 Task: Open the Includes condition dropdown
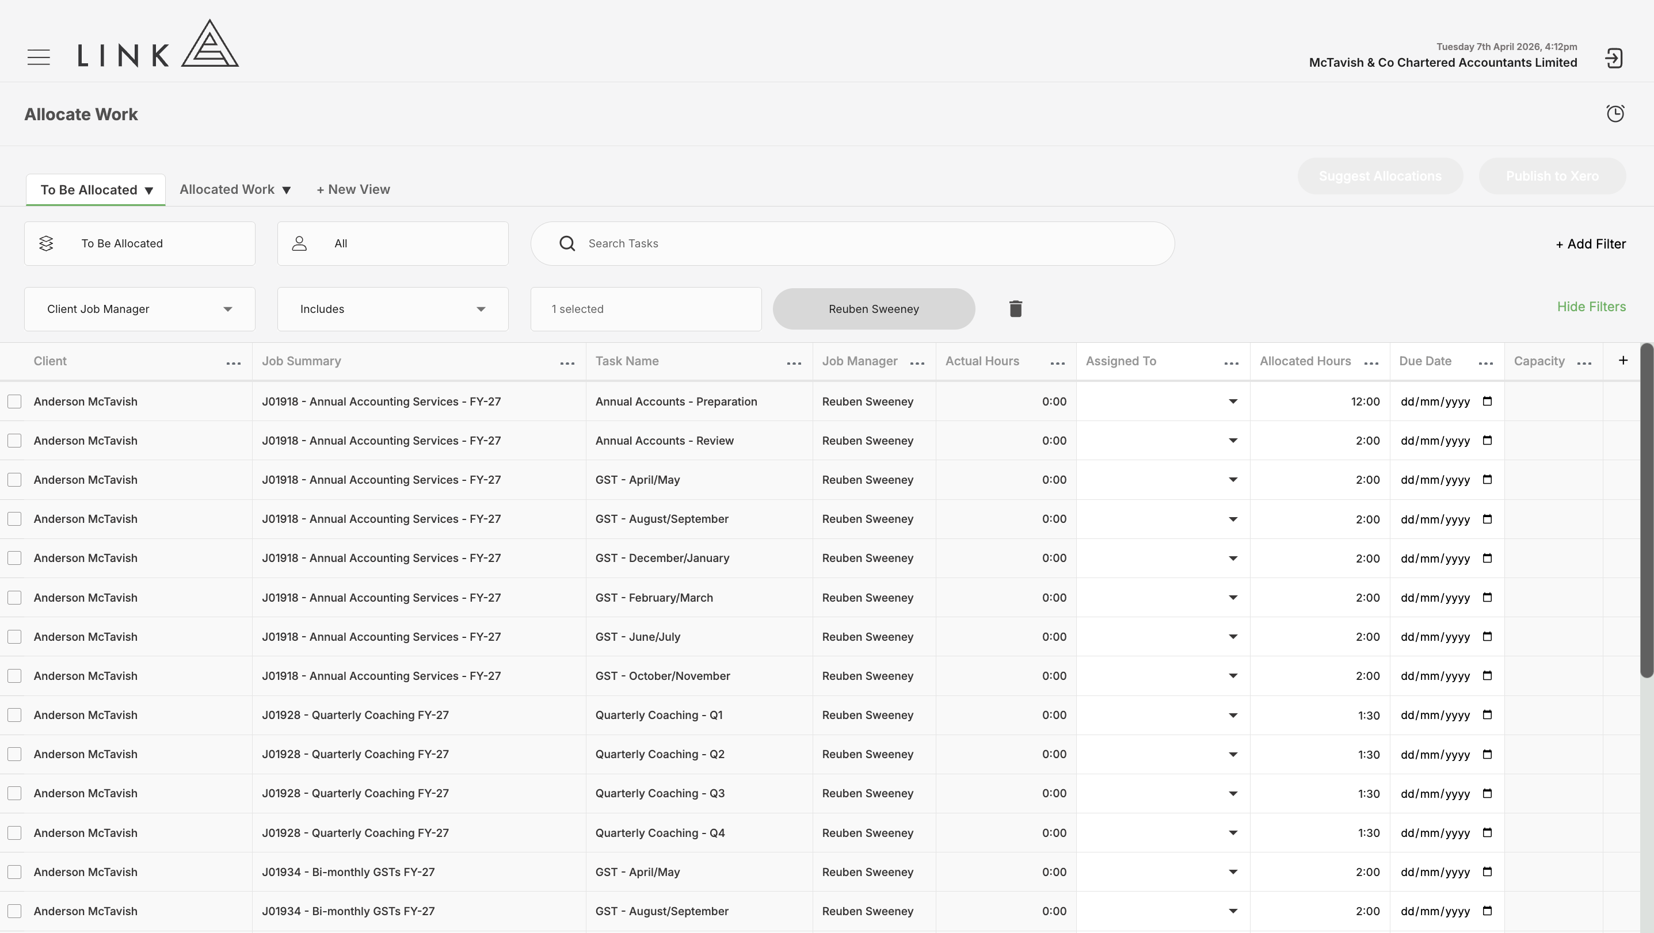click(392, 309)
